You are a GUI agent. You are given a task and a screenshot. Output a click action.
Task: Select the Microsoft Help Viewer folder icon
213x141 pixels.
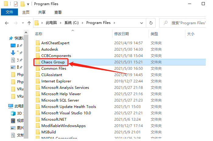(38, 94)
